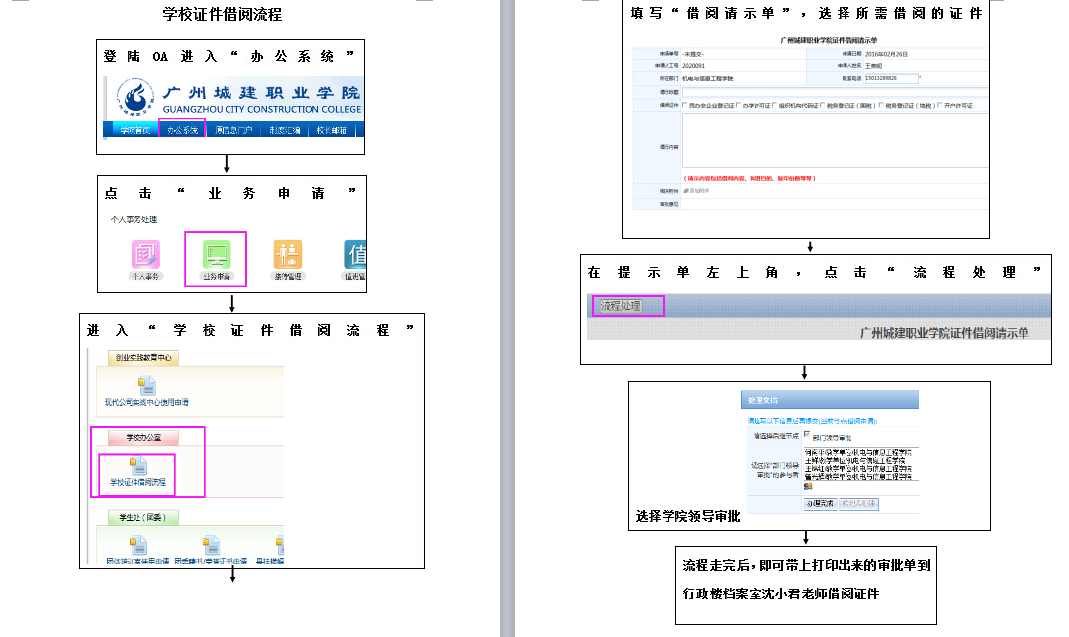The height and width of the screenshot is (637, 1069).
Task: Click the 办理完成 button
Action: coord(819,504)
